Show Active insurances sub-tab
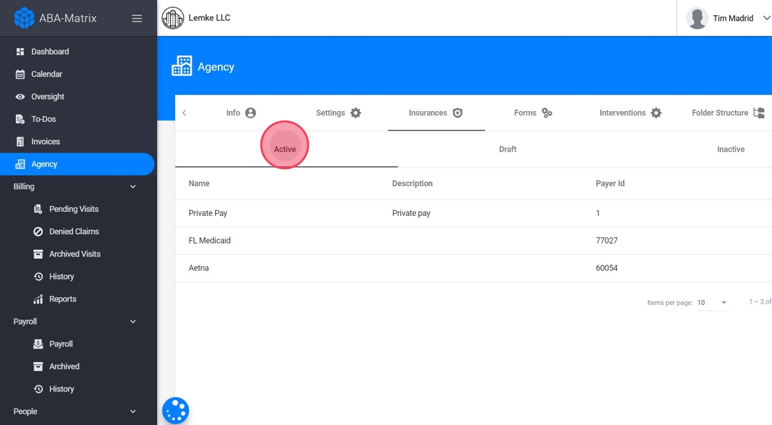The height and width of the screenshot is (425, 772). click(x=286, y=150)
